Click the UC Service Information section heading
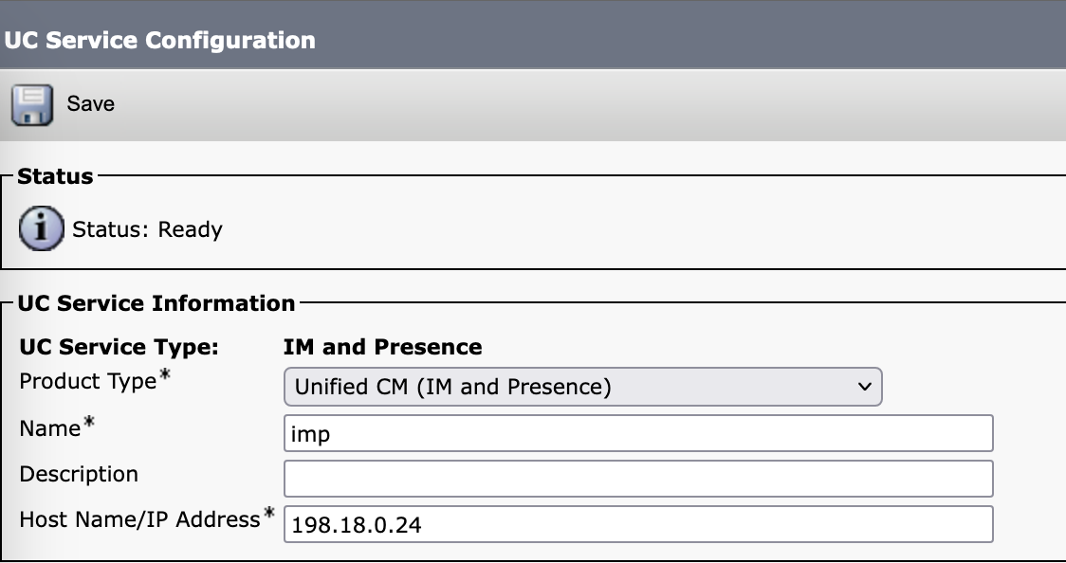Image resolution: width=1066 pixels, height=563 pixels. tap(156, 303)
